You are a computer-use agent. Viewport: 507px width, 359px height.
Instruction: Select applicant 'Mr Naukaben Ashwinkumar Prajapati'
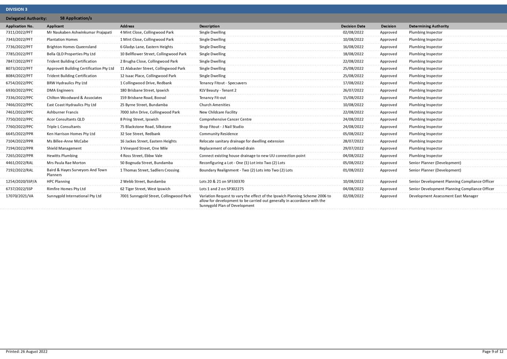(79, 32)
